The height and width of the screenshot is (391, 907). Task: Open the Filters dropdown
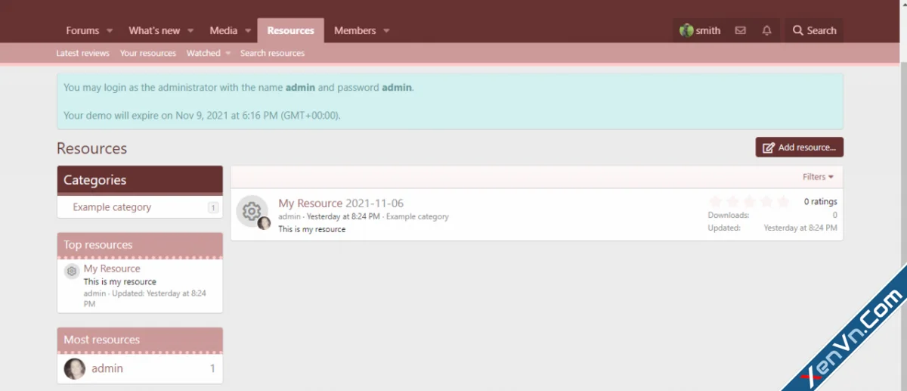[x=818, y=177]
